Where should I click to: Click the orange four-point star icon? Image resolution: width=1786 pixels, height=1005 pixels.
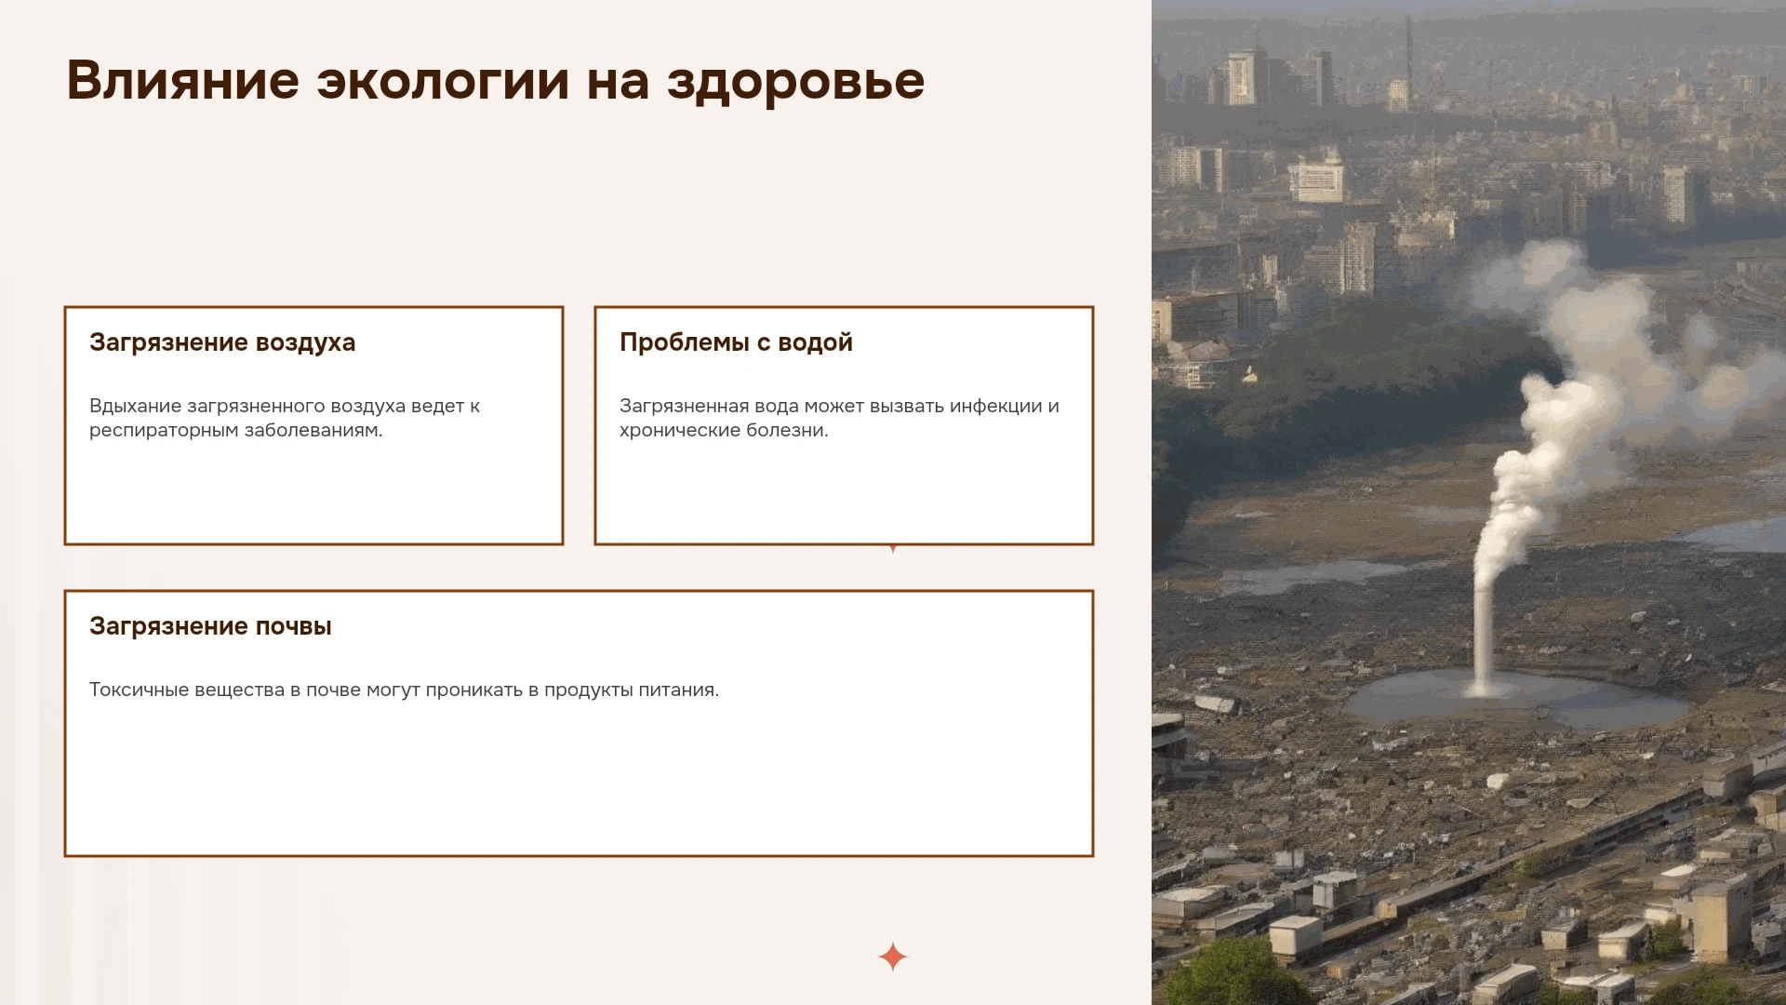[x=892, y=957]
